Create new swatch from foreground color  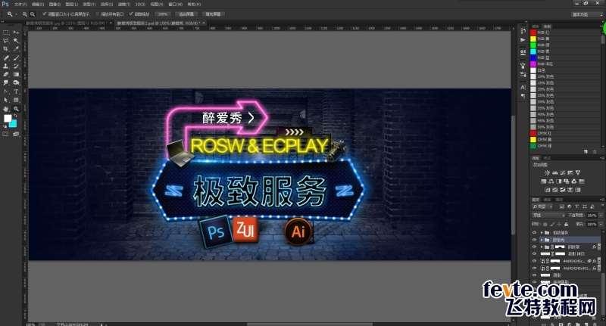click(586, 152)
